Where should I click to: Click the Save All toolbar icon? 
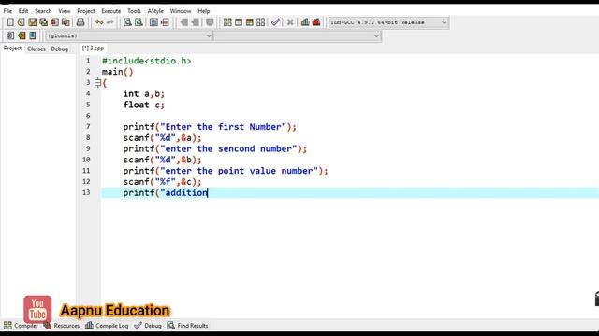tap(43, 22)
